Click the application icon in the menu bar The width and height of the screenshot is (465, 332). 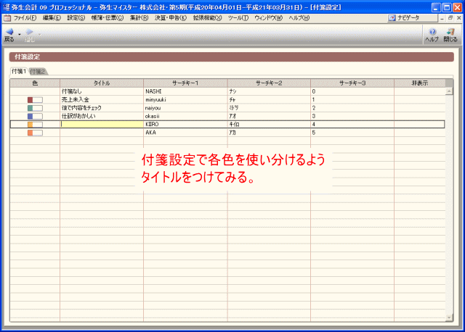pos(7,18)
